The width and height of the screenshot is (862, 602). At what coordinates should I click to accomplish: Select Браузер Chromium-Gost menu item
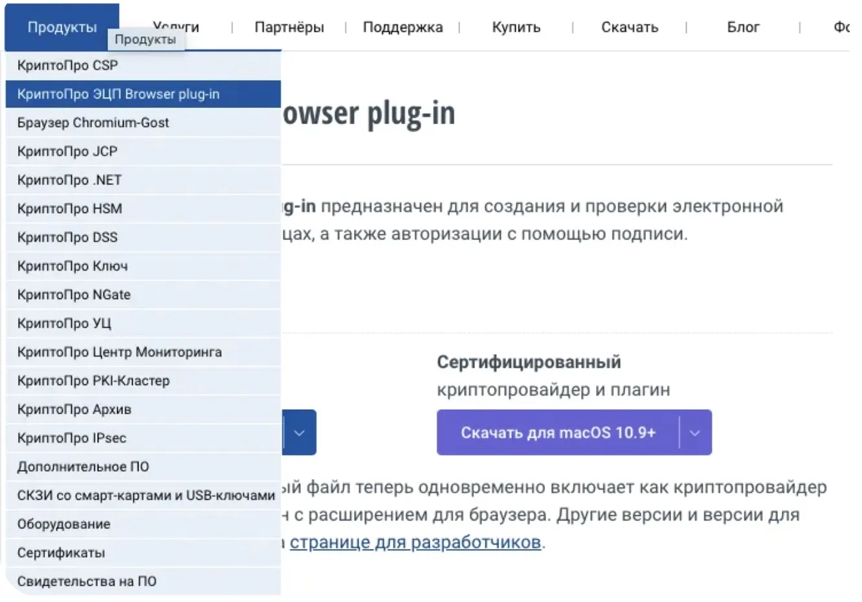pos(93,122)
